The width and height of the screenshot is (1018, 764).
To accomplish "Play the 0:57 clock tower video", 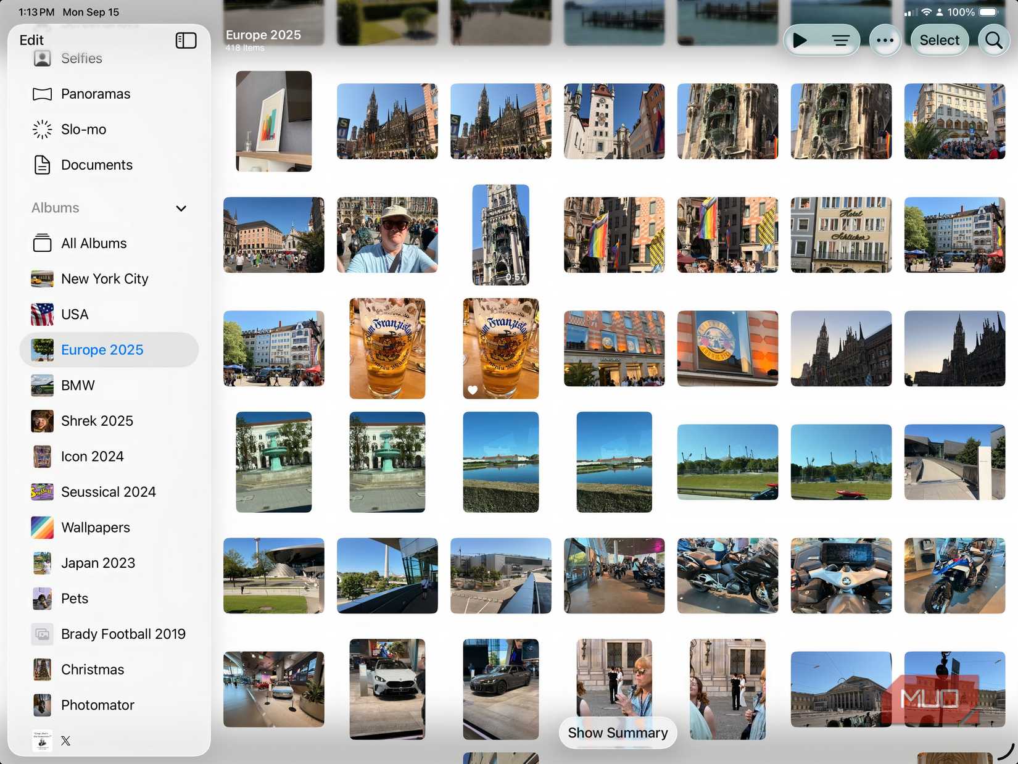I will 500,235.
